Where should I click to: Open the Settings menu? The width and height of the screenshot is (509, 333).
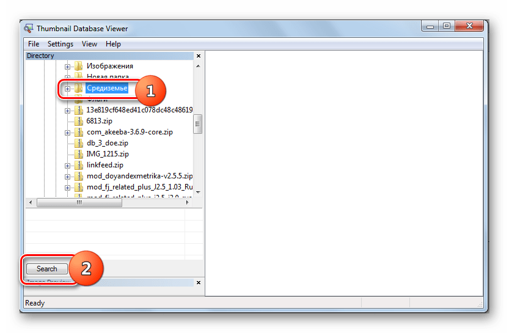pos(60,44)
